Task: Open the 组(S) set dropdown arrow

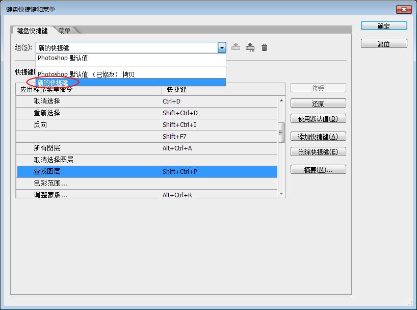Action: click(222, 48)
